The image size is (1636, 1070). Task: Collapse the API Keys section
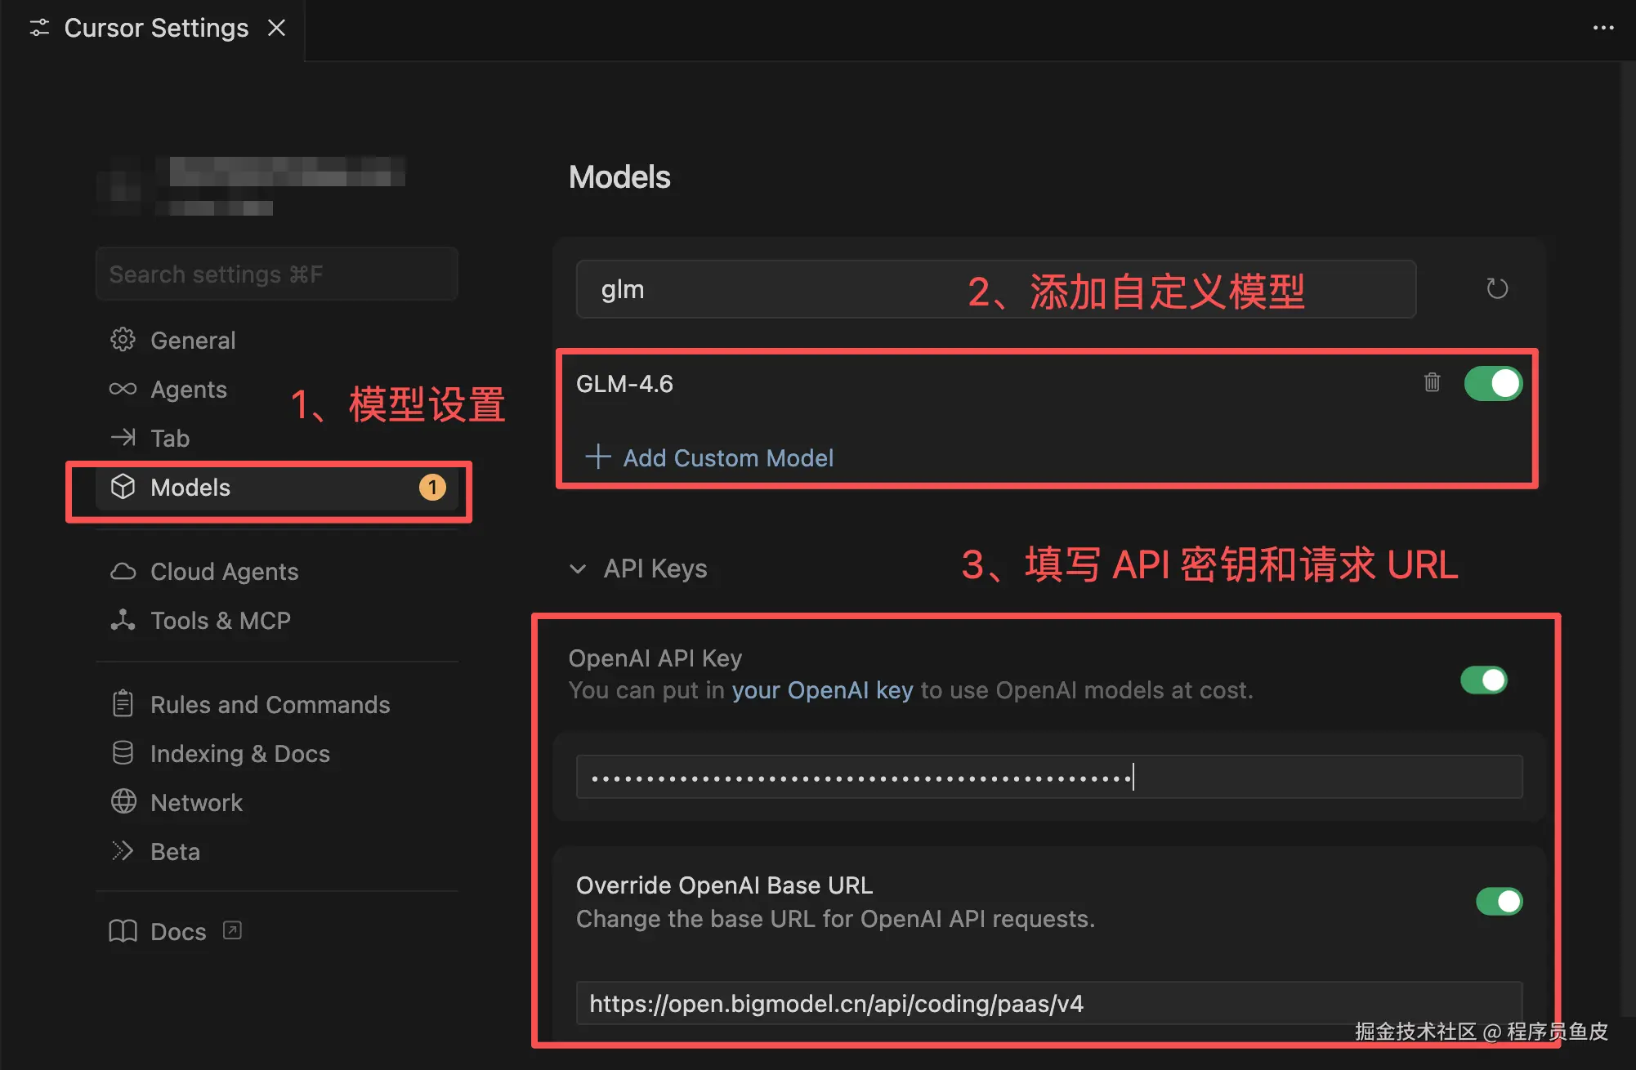coord(578,568)
